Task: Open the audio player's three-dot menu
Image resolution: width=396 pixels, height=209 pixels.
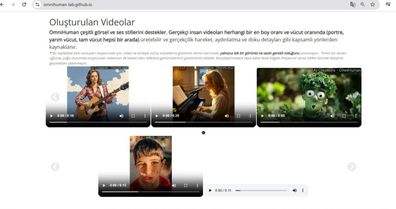Action: point(303,190)
